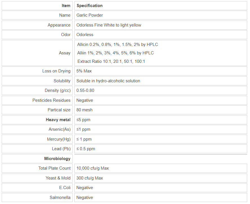Viewport: 250px width, 204px height.
Task: Select the density value 0.55-0.80
Action: [85, 90]
